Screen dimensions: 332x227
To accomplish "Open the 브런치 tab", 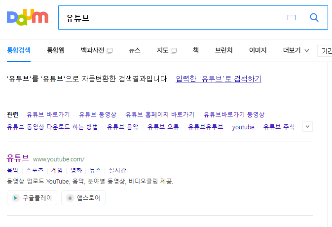I will 223,50.
